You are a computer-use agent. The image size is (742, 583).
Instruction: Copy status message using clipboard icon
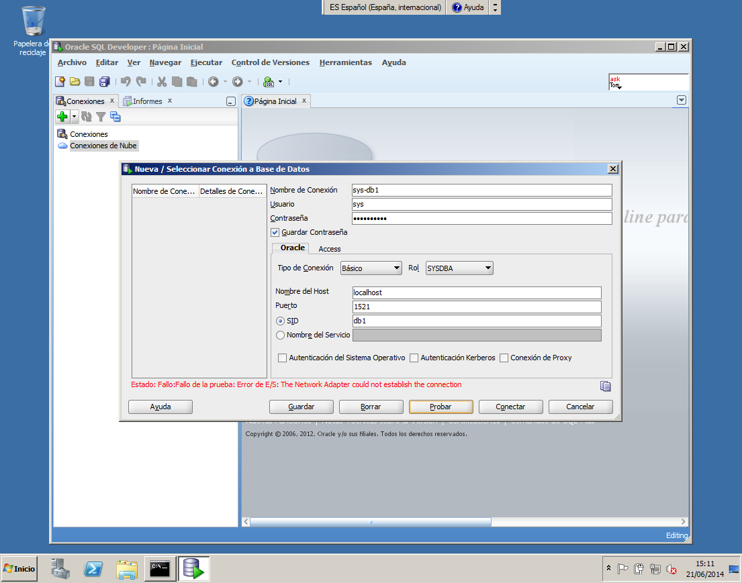pyautogui.click(x=605, y=386)
